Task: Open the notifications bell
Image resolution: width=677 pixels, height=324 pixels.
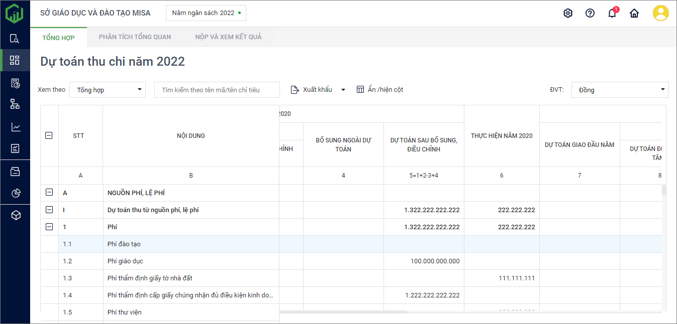Action: pyautogui.click(x=612, y=14)
